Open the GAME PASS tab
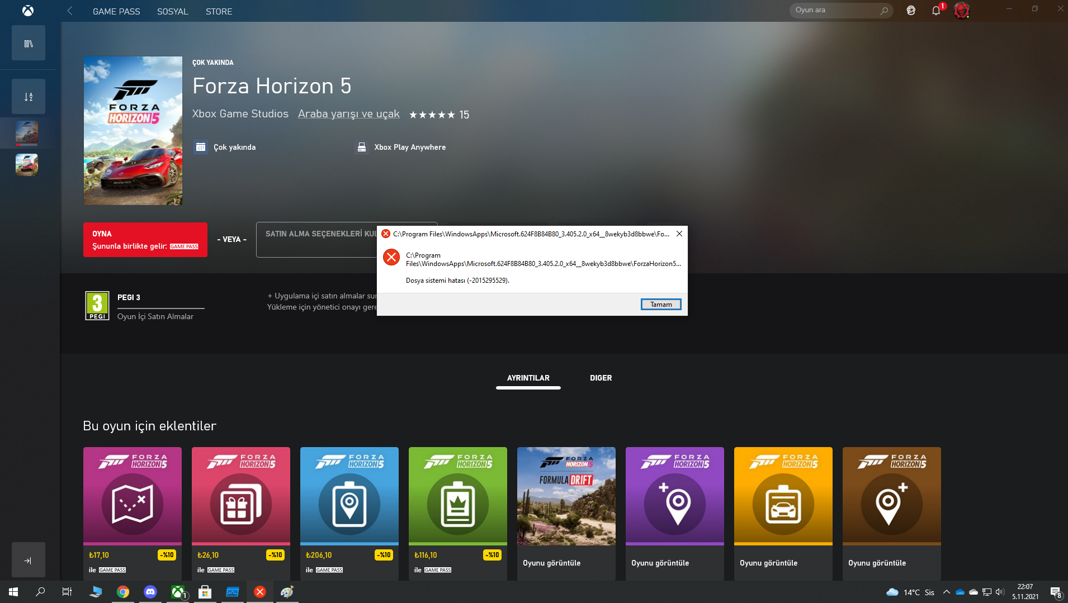The width and height of the screenshot is (1068, 603). (x=116, y=11)
